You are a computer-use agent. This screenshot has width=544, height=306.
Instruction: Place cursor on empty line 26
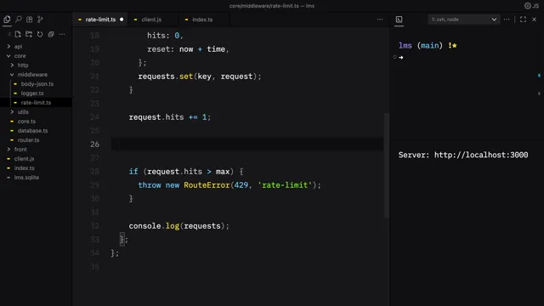point(247,144)
